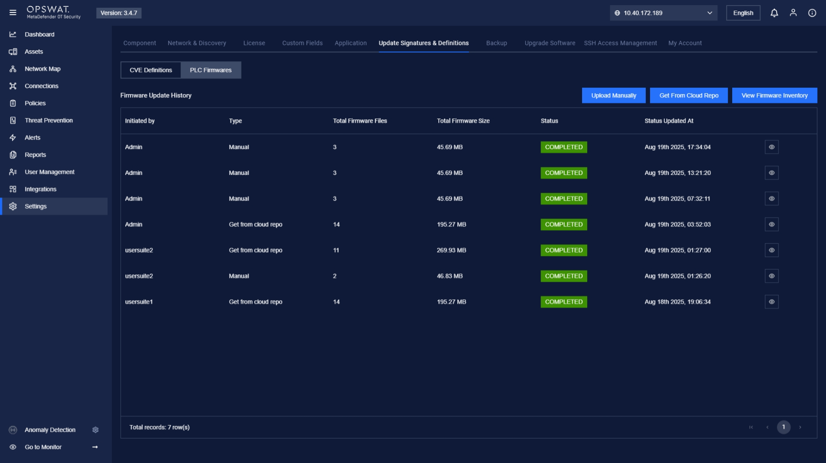Click the info circle icon
The width and height of the screenshot is (826, 463).
(x=812, y=13)
